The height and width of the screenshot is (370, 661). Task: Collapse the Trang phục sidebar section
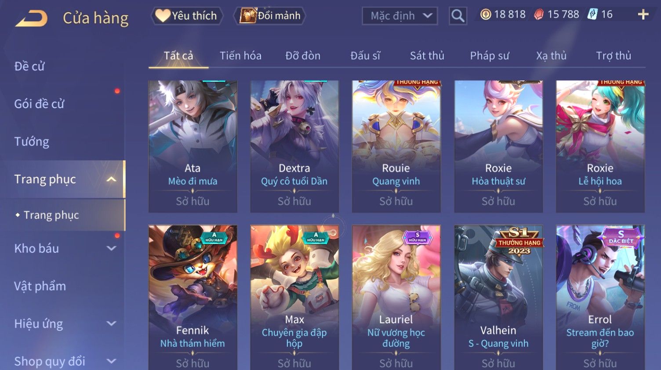click(x=112, y=179)
